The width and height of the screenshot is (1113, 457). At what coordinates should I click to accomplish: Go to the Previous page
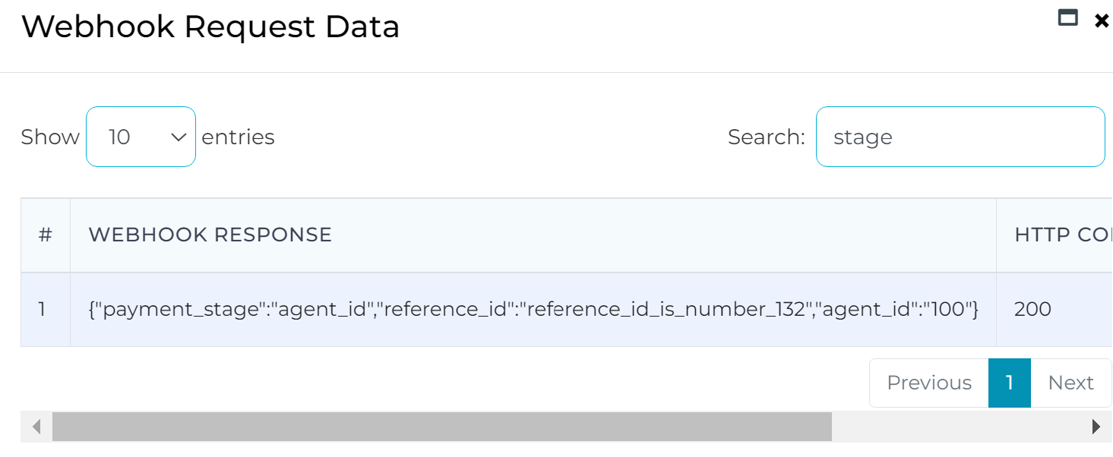click(929, 383)
